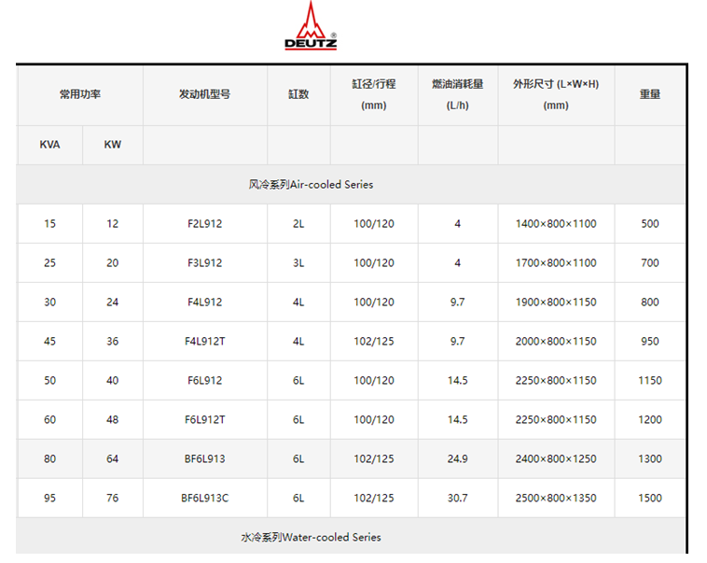This screenshot has width=707, height=563.
Task: Click the DEUTZ logo at the top
Action: click(x=311, y=25)
